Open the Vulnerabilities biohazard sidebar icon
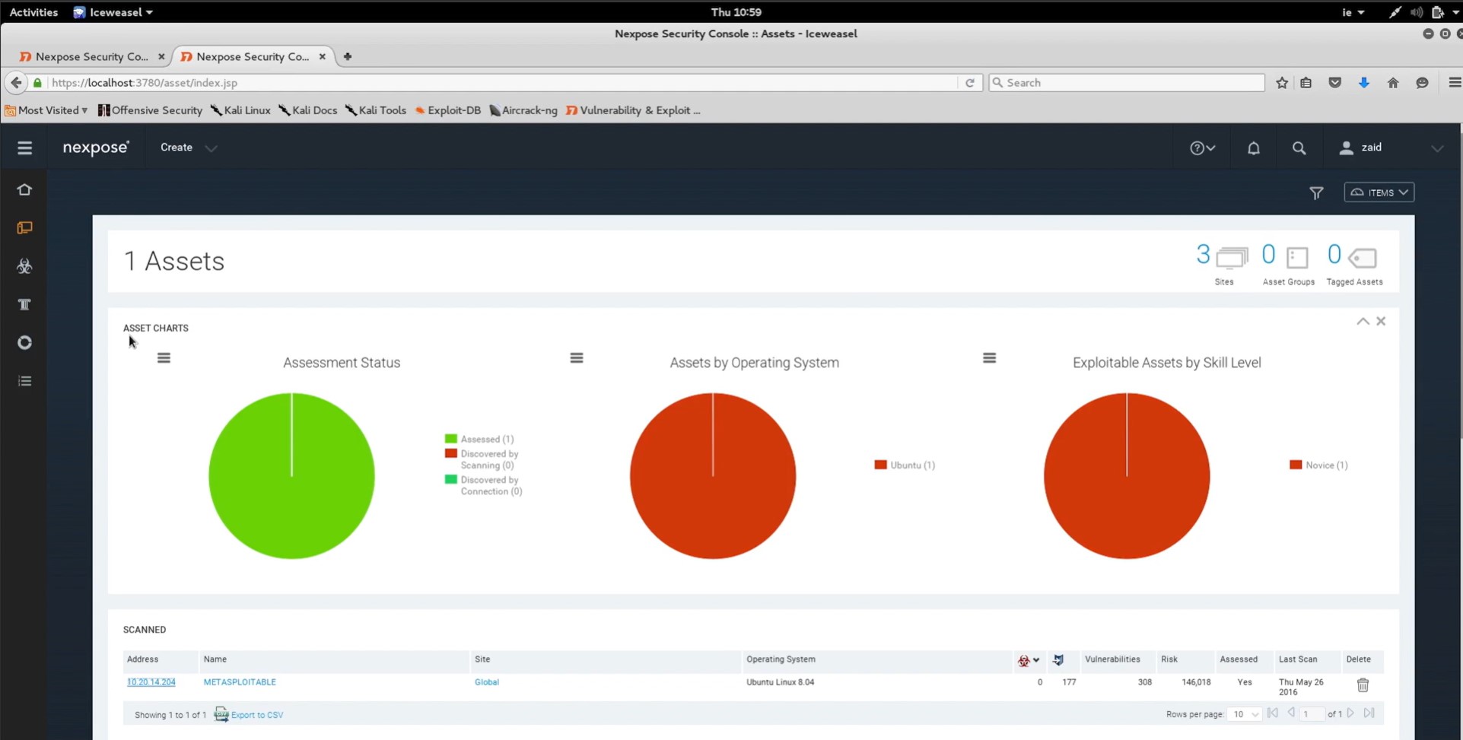1463x740 pixels. (x=24, y=266)
